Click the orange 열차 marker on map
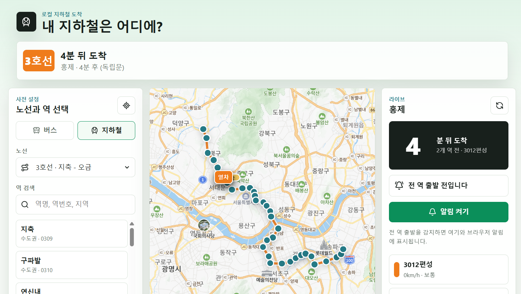The height and width of the screenshot is (294, 521). click(x=223, y=177)
